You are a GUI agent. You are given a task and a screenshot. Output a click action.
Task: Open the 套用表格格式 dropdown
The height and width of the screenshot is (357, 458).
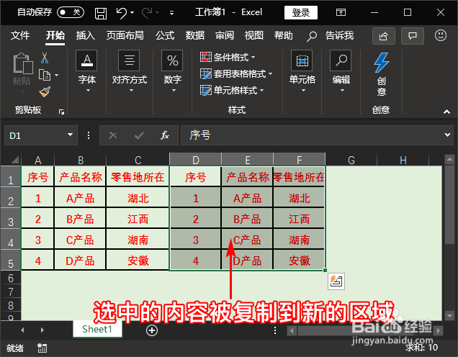236,74
